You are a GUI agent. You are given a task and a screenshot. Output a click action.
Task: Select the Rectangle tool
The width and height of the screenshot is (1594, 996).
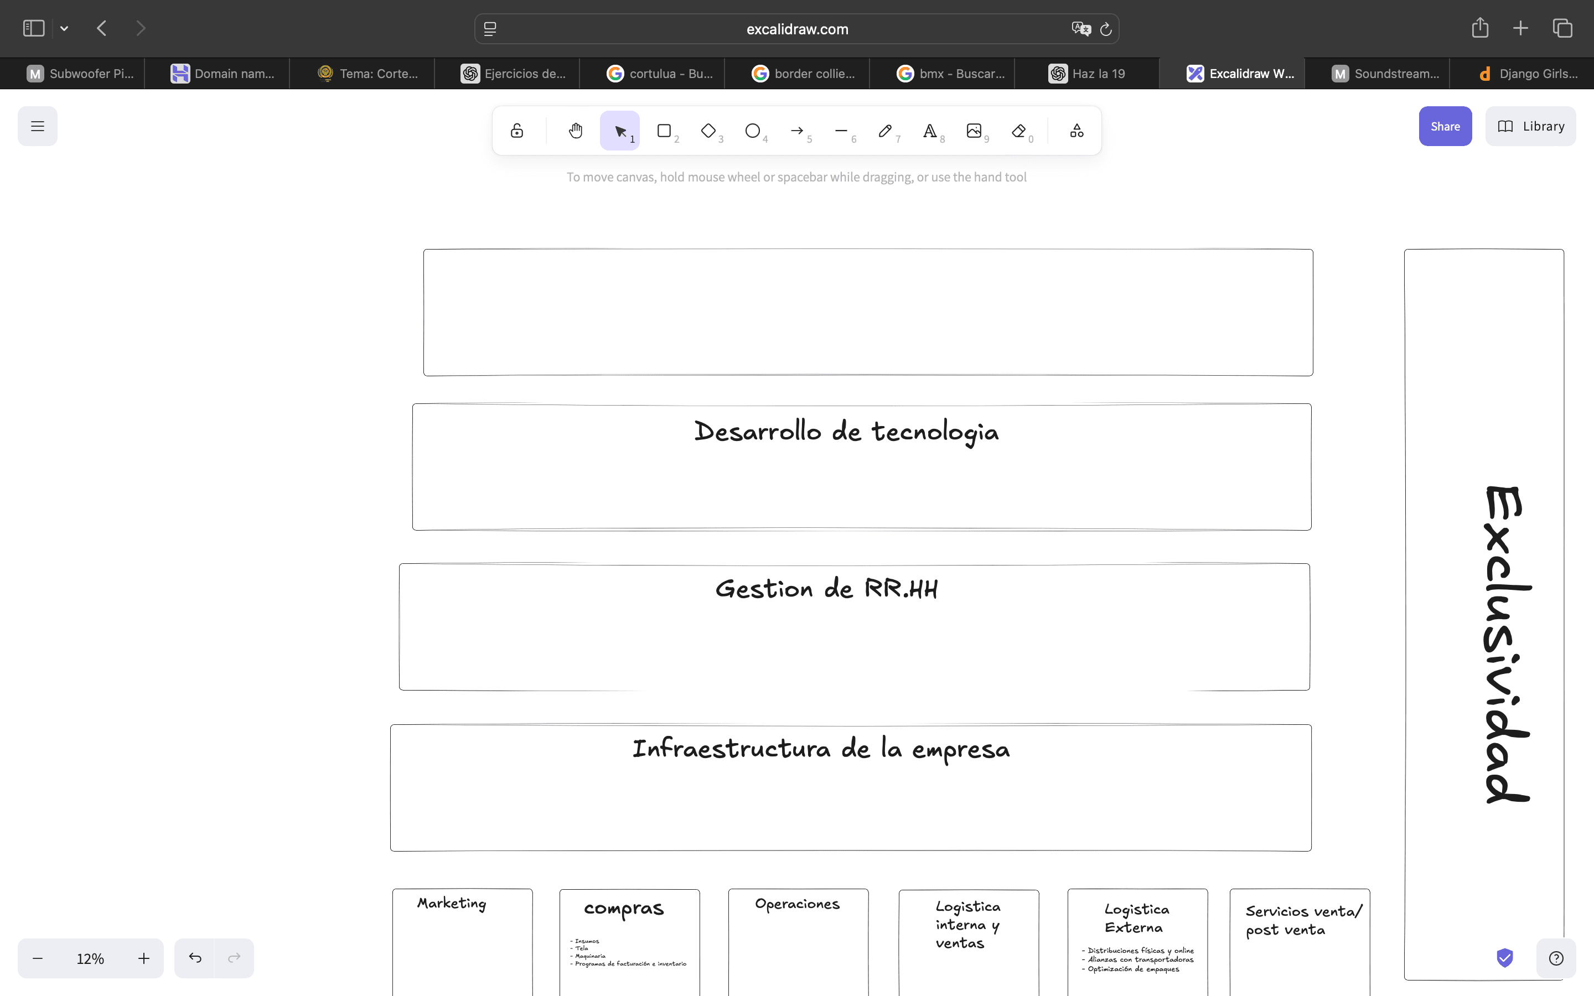coord(664,131)
